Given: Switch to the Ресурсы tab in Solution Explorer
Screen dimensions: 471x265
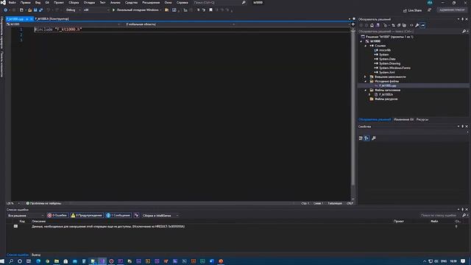Looking at the screenshot, I should point(422,119).
